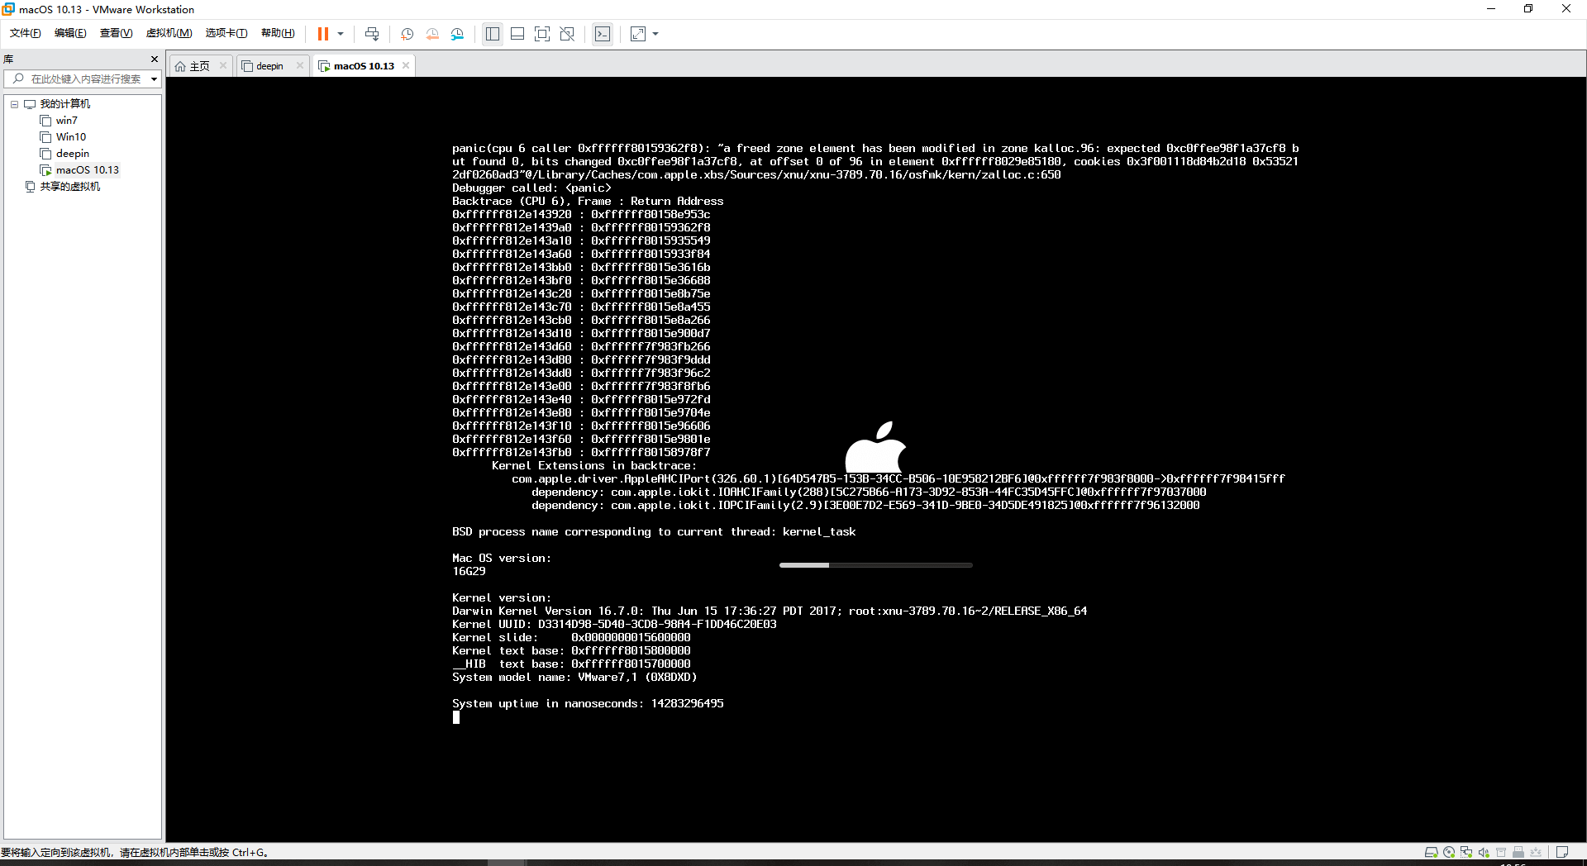Close the library panel
Screen dimensions: 1587x866
coord(155,59)
